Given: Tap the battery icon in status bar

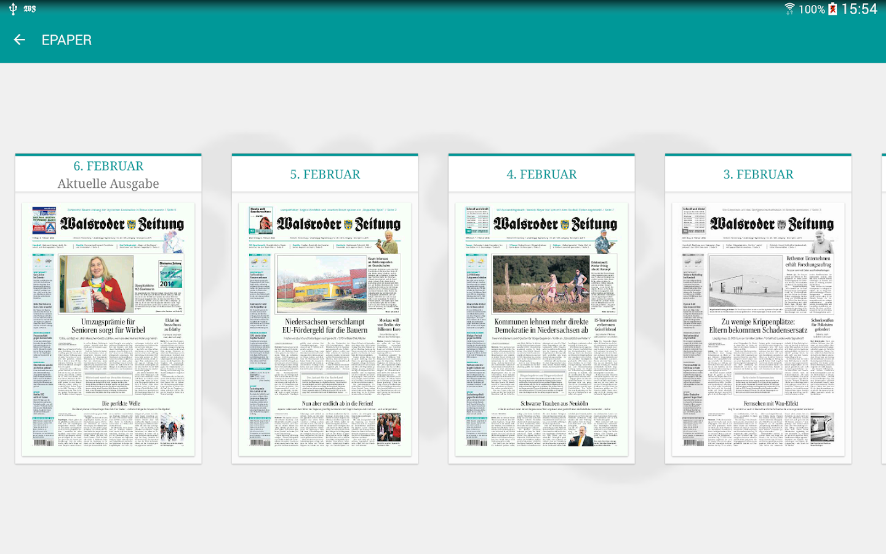Looking at the screenshot, I should (x=832, y=9).
